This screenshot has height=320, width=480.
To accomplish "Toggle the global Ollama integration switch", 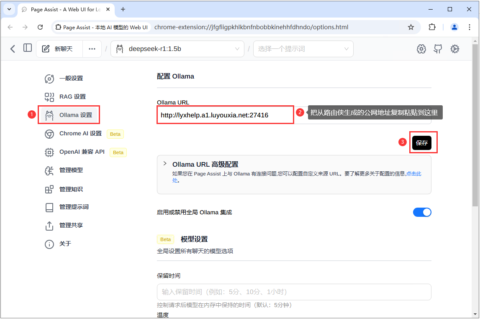I will [422, 212].
